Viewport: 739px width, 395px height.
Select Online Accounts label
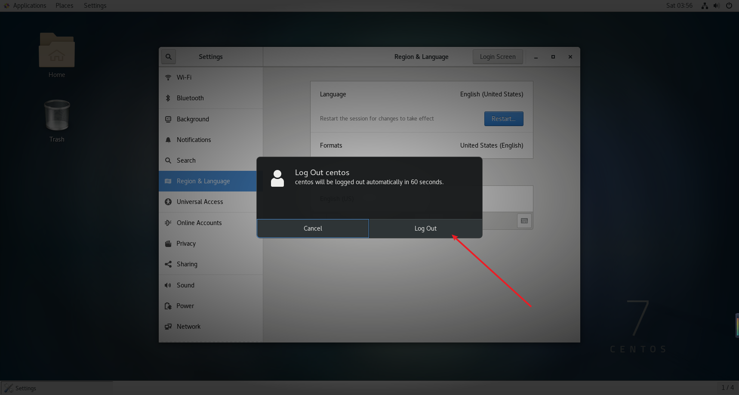point(199,223)
